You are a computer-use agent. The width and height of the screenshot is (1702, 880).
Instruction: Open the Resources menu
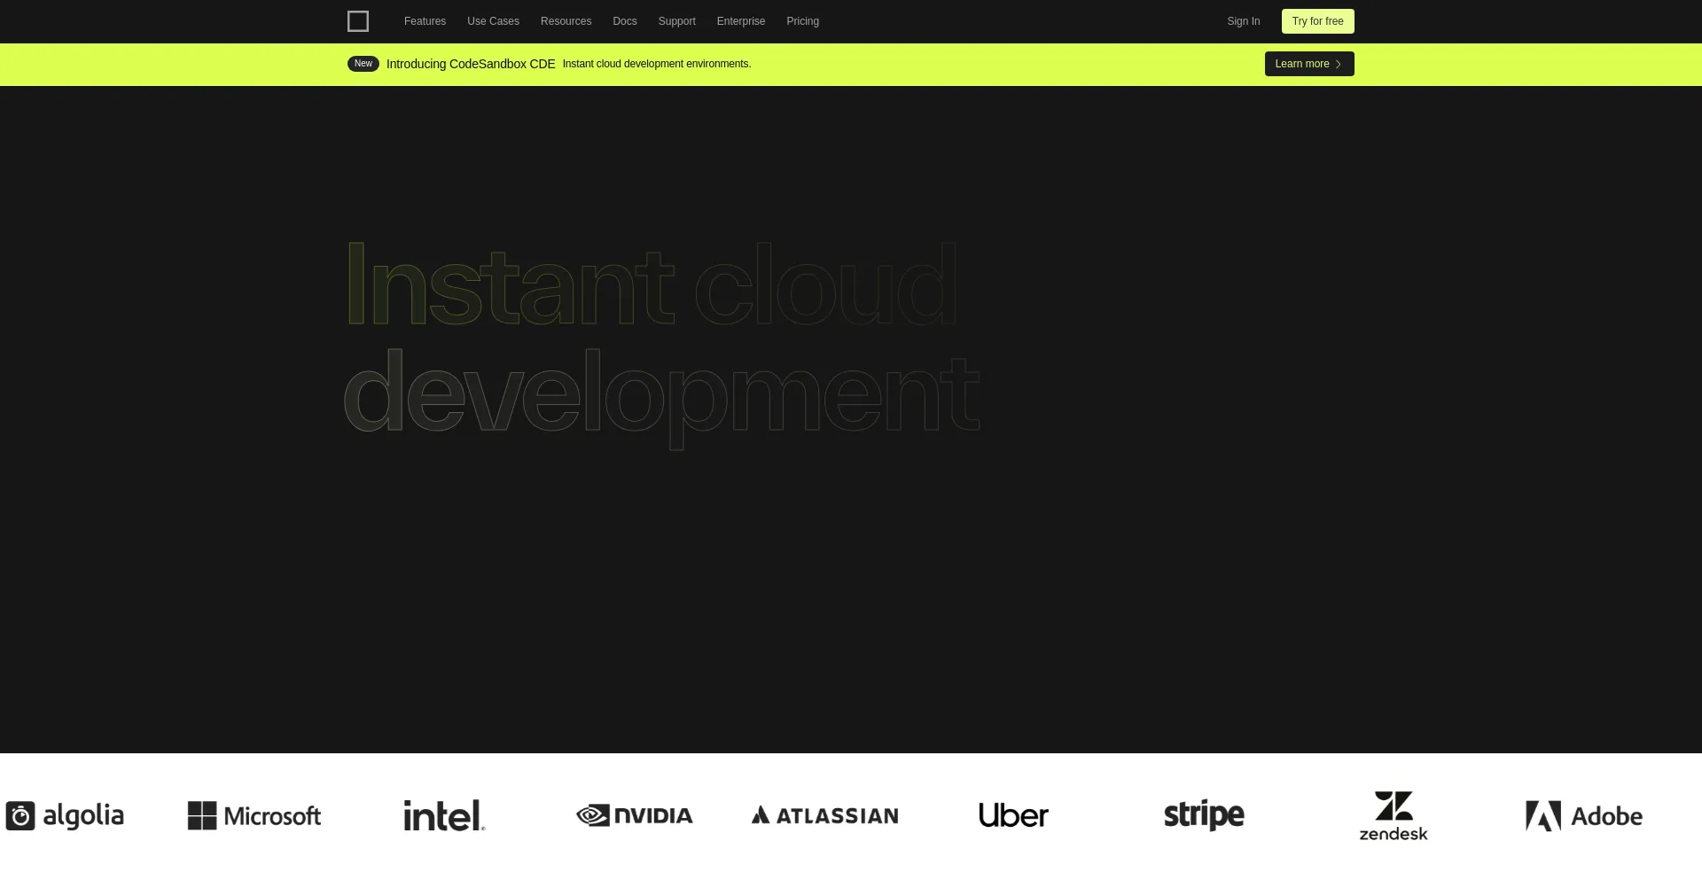click(566, 20)
